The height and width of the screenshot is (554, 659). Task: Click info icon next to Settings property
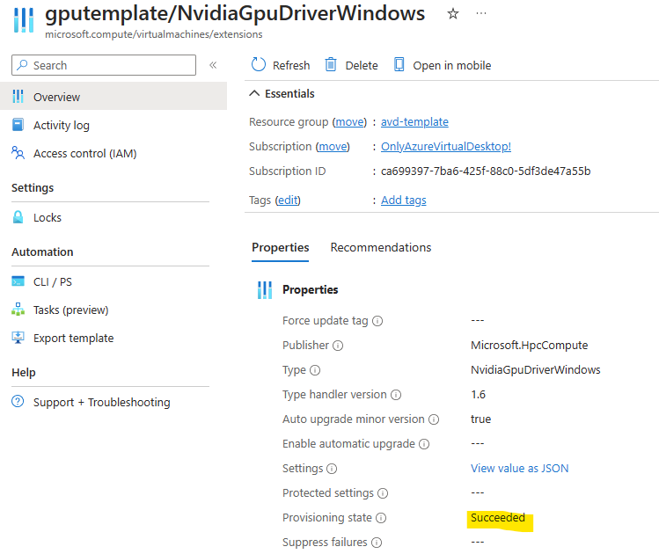332,469
